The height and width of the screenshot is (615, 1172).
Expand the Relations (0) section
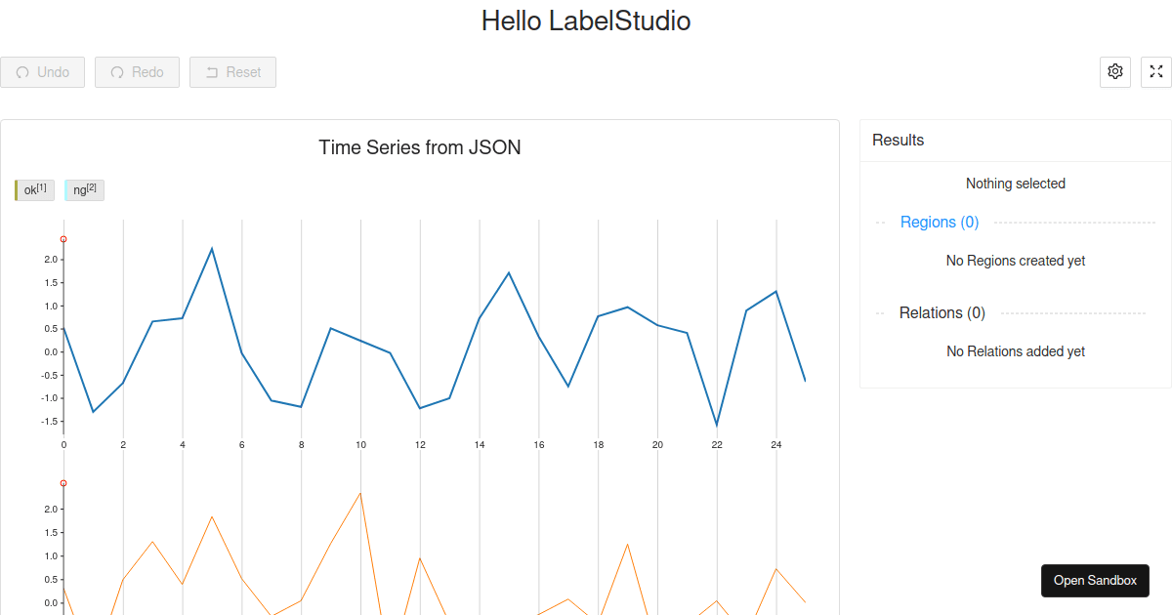942,312
